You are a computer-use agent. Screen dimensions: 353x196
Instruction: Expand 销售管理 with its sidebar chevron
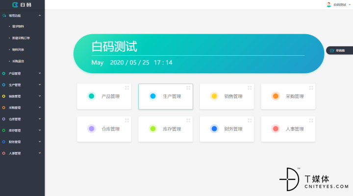40,96
